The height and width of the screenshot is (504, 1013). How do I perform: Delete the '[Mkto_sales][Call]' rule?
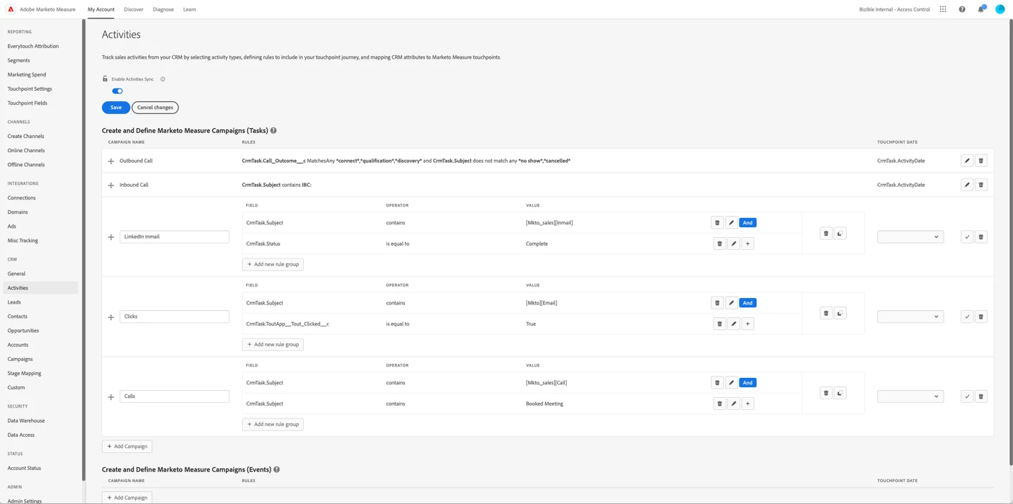tap(717, 383)
